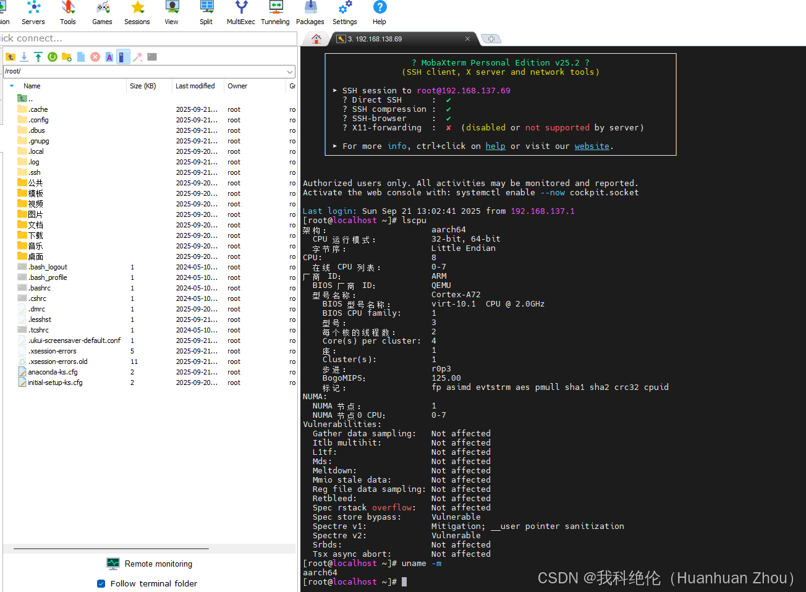This screenshot has width=806, height=592.
Task: Open the Servers toolbar button
Action: [x=33, y=13]
